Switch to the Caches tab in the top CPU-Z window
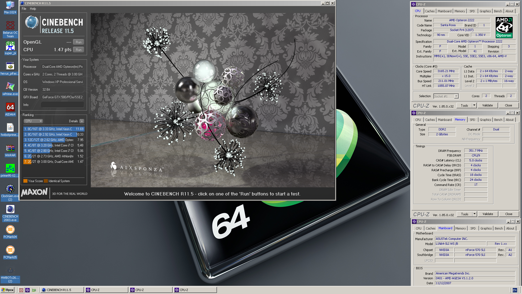 click(x=430, y=11)
